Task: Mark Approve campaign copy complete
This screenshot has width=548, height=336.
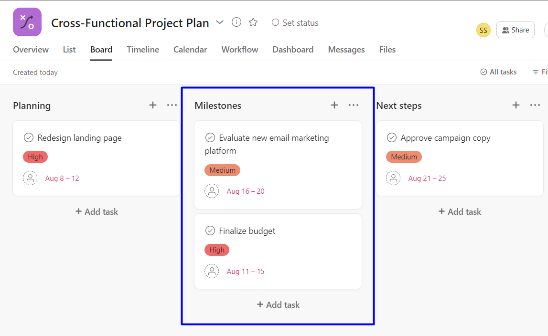Action: coord(392,138)
